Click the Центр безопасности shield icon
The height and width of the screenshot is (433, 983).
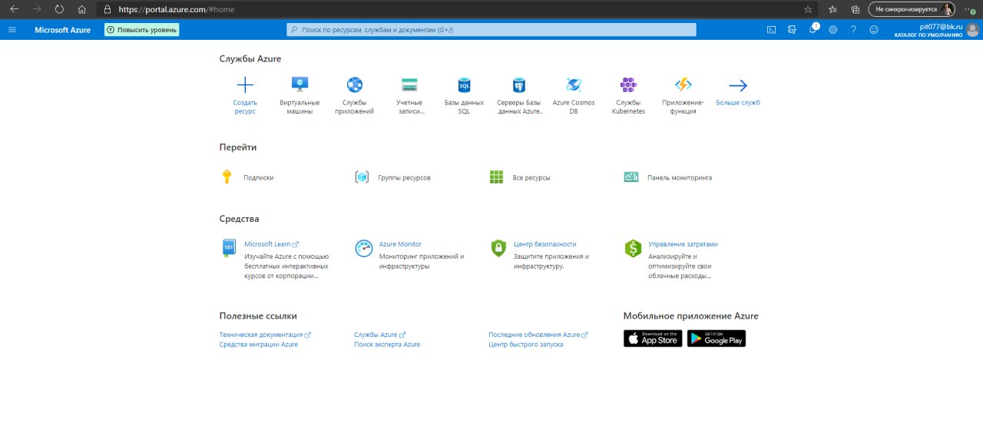coord(498,248)
